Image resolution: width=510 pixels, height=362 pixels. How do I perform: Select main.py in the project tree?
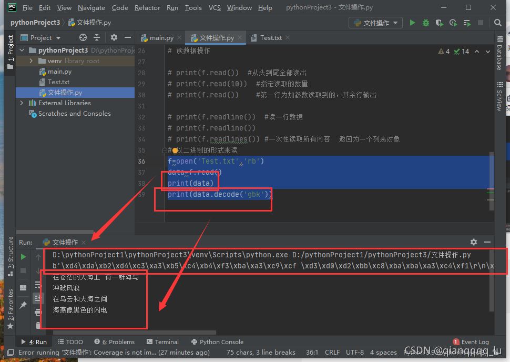[59, 72]
